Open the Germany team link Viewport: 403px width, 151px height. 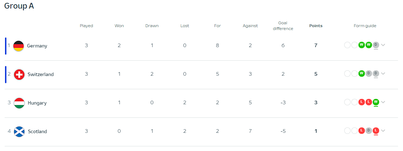[x=37, y=46]
